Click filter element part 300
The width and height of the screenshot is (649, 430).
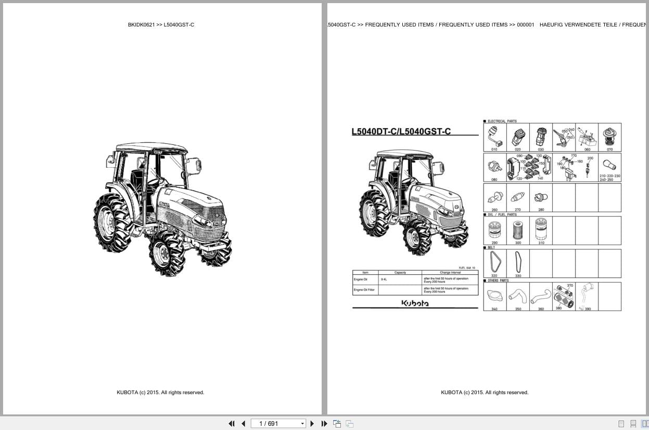click(517, 231)
